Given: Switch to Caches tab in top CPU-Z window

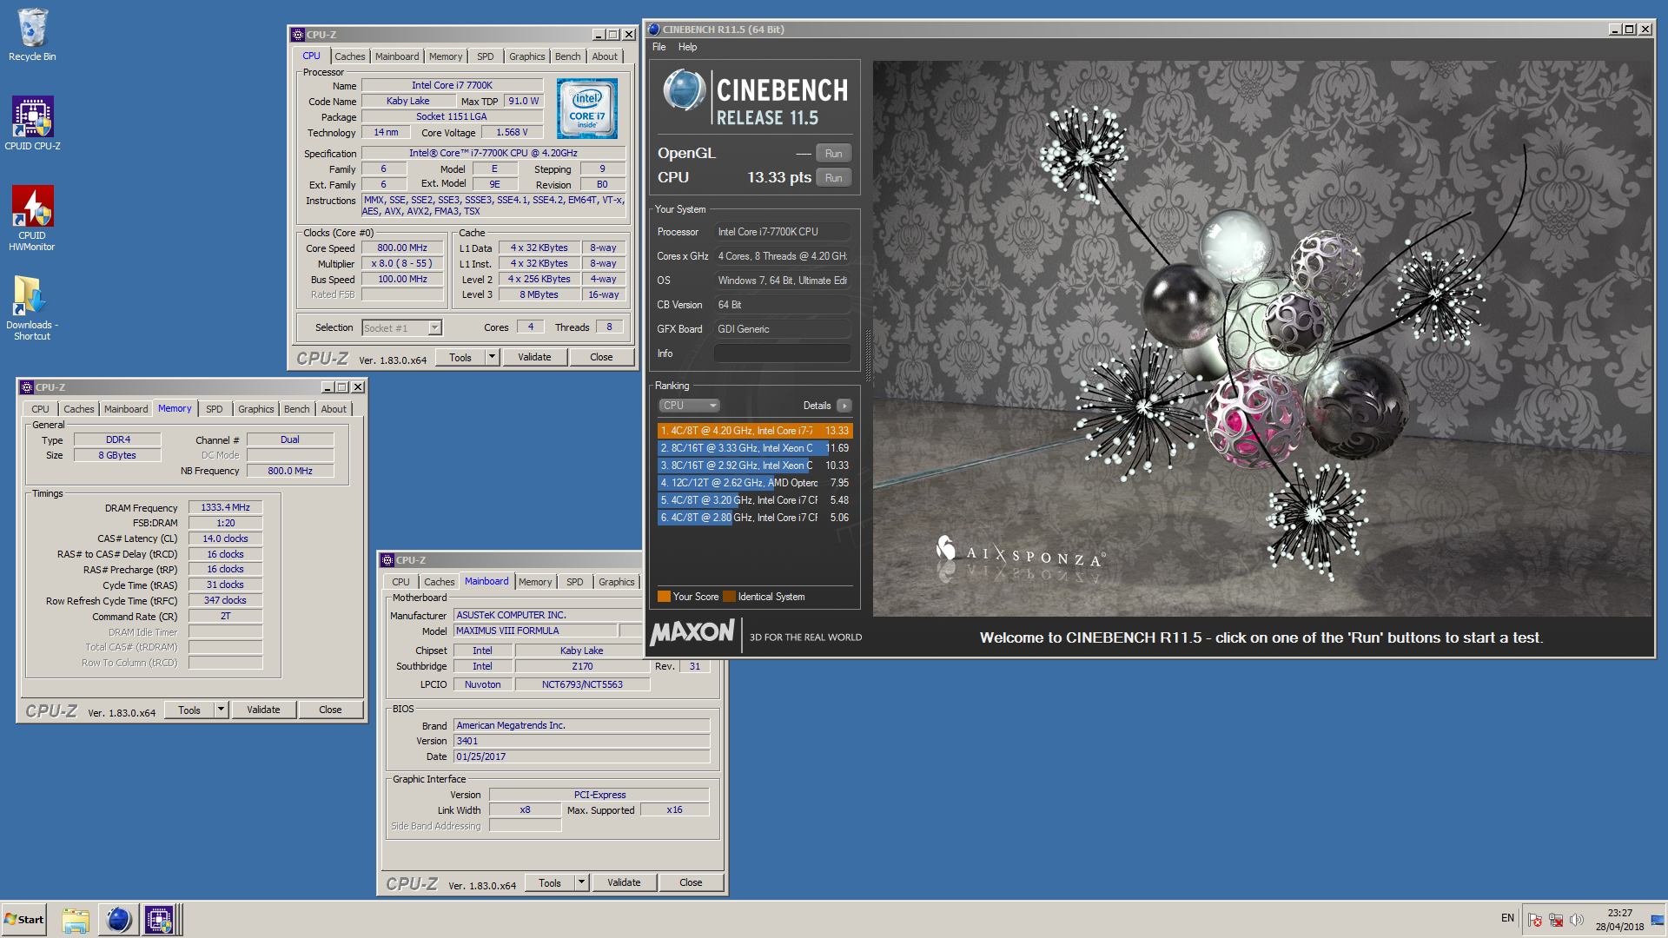Looking at the screenshot, I should pos(350,56).
